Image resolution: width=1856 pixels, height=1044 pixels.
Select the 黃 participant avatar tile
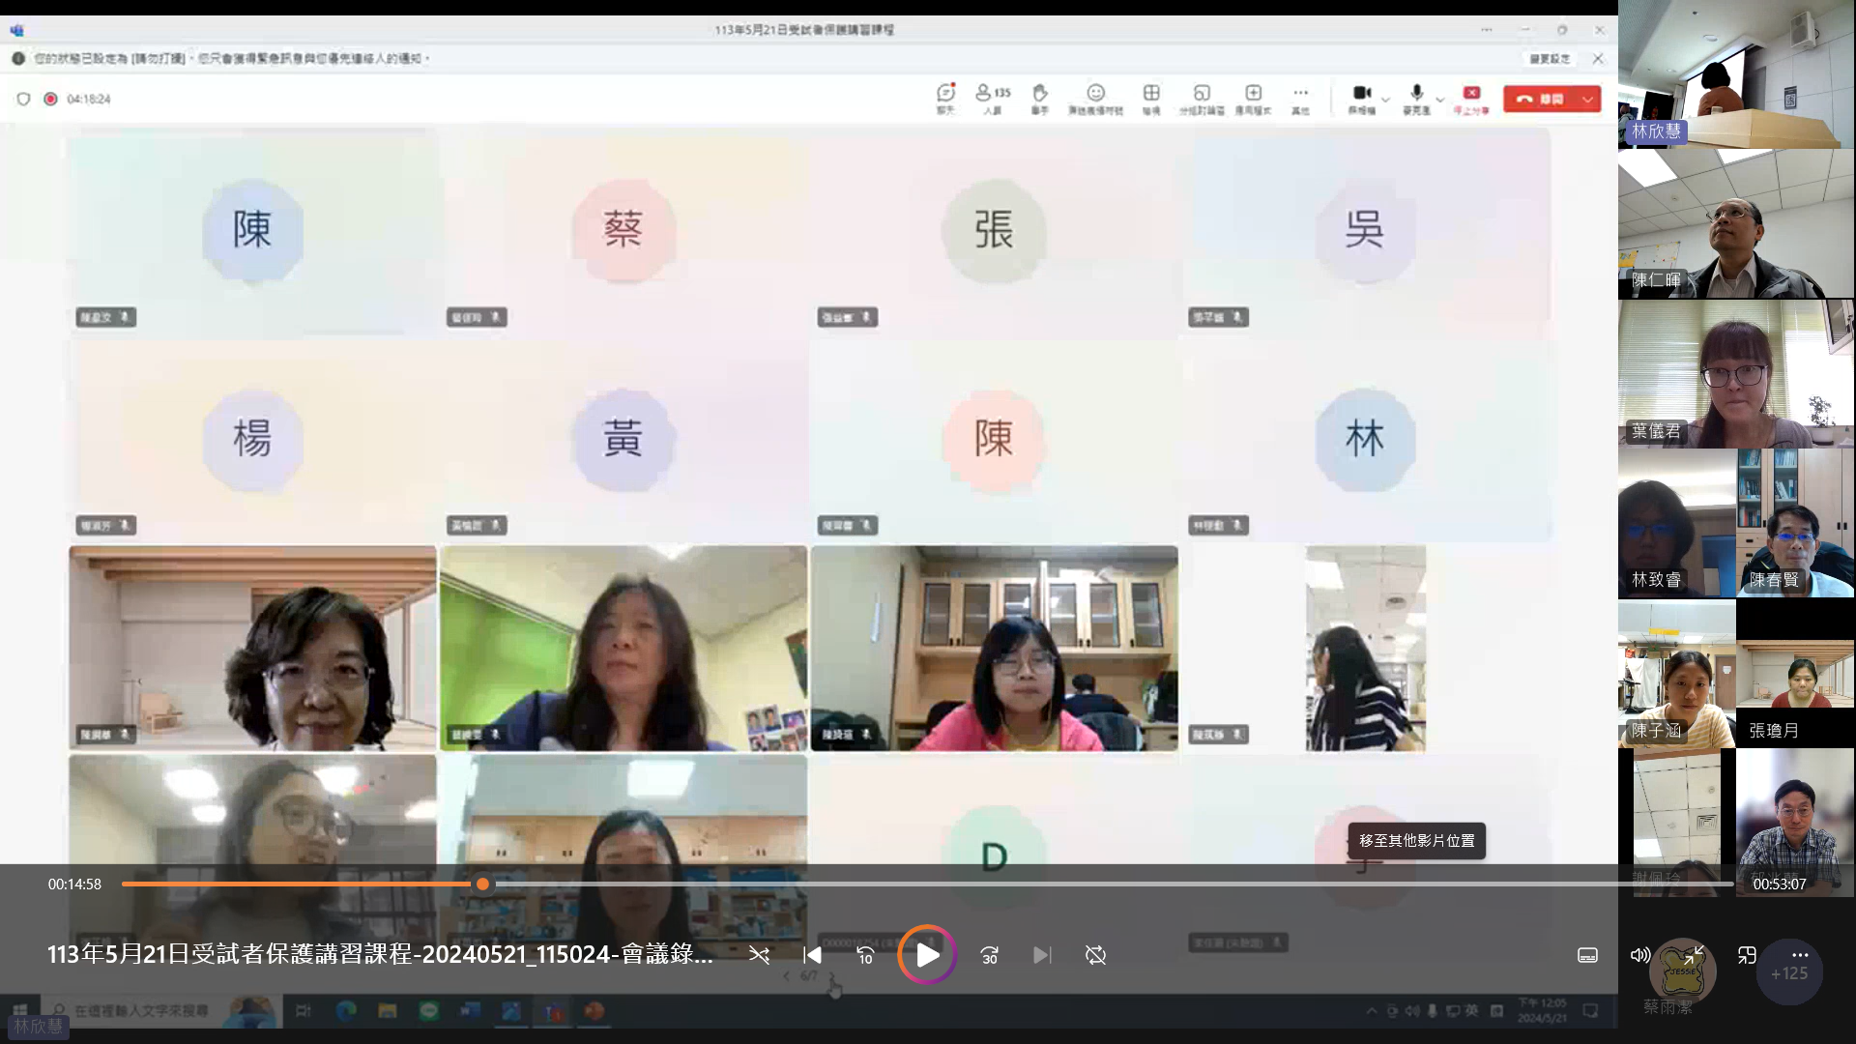point(623,439)
